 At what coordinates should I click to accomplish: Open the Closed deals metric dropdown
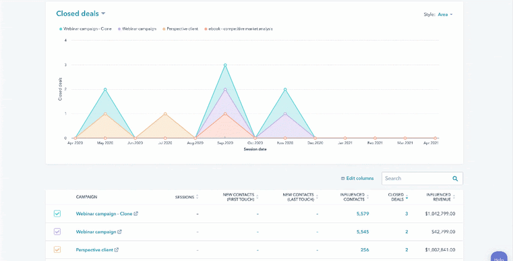[80, 13]
